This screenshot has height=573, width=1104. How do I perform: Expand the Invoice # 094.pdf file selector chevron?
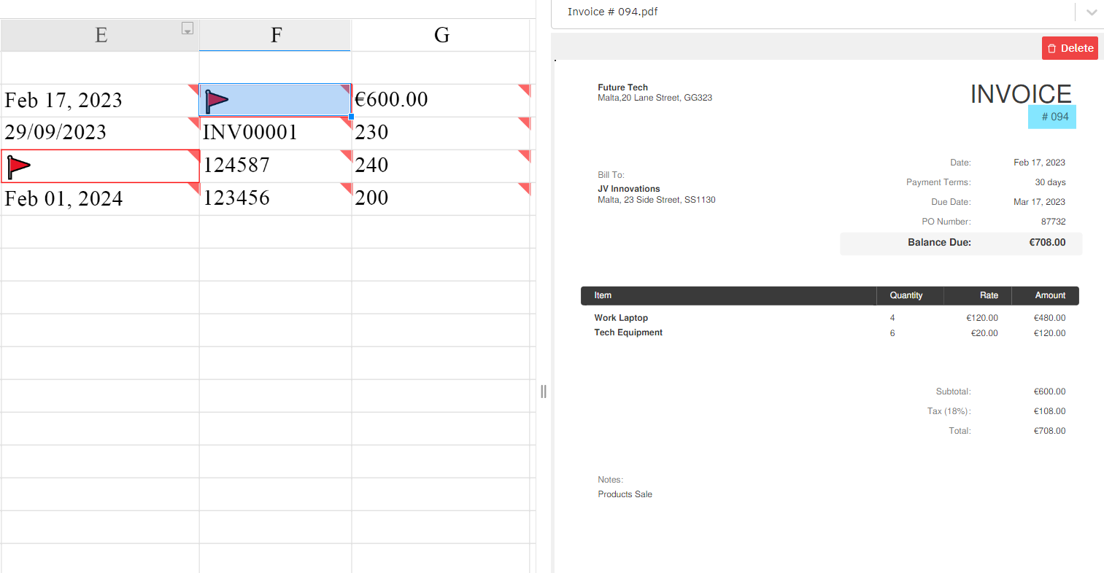pos(1092,12)
